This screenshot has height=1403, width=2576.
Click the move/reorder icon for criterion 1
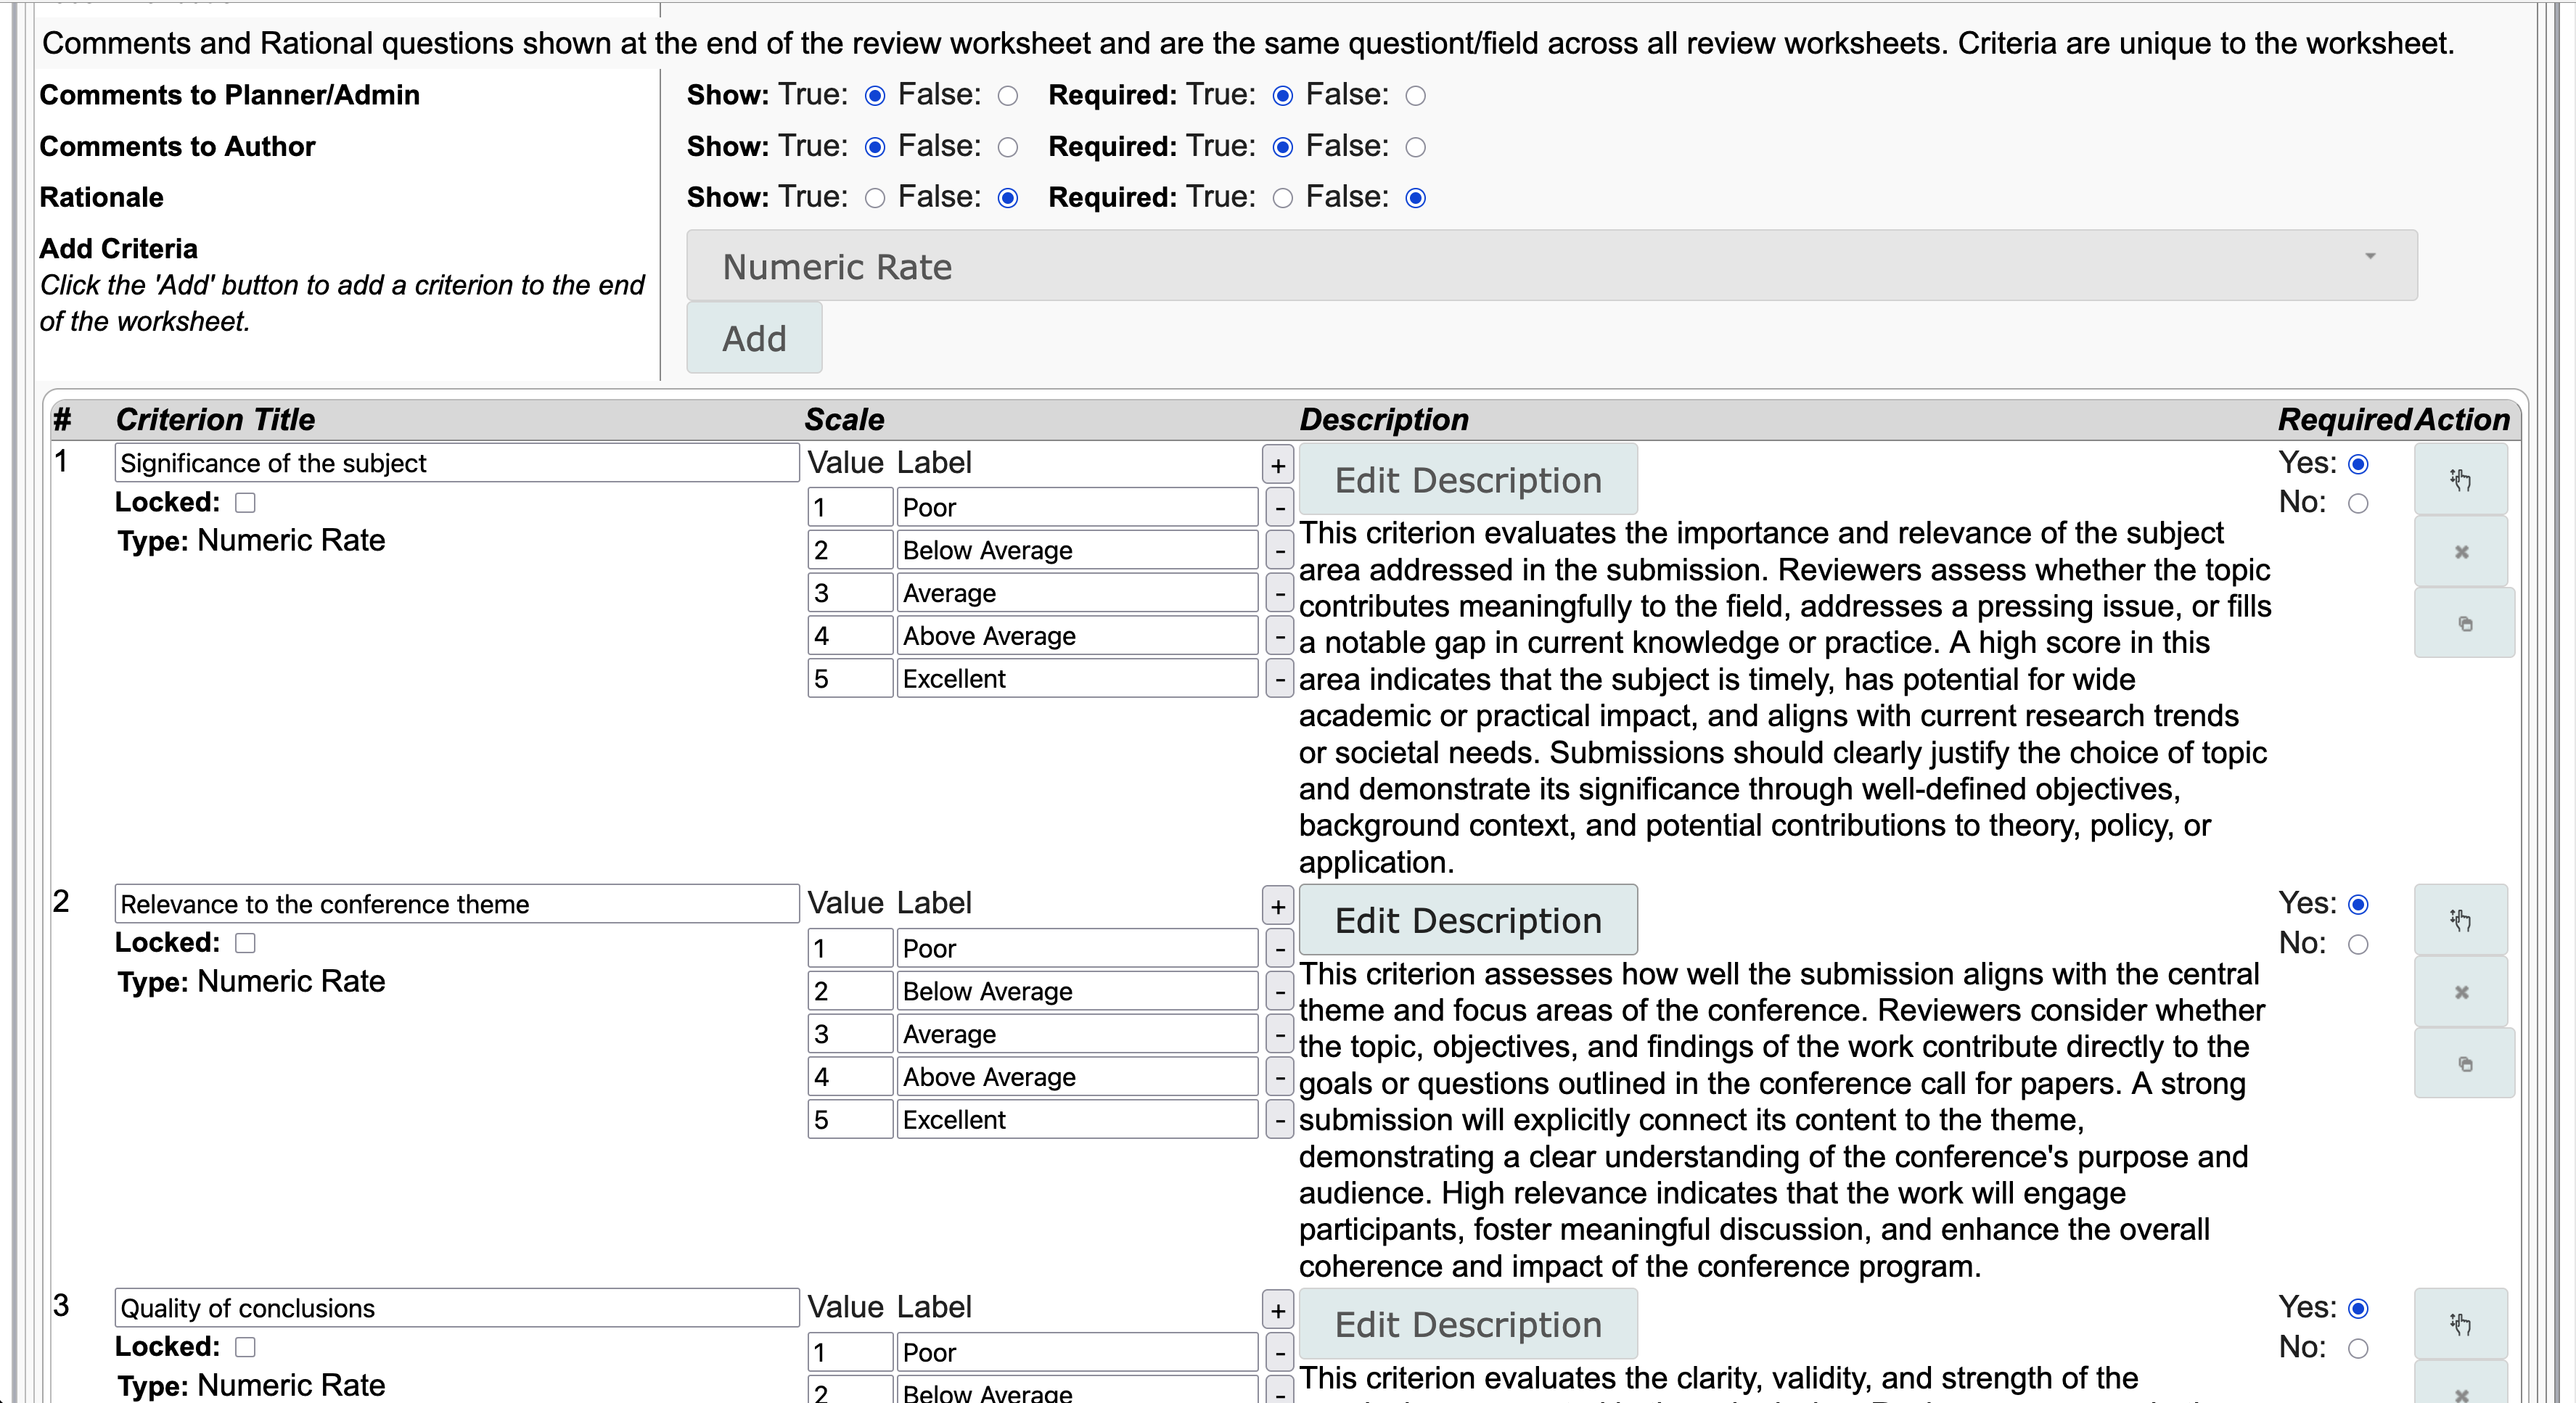click(x=2460, y=480)
